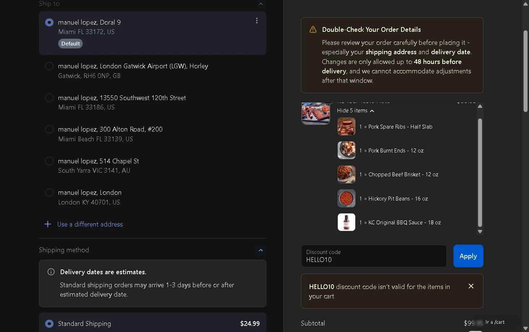Screen dimensions: 529x332
Task: Click the page scrollbar up arrow
Action: (525, 4)
